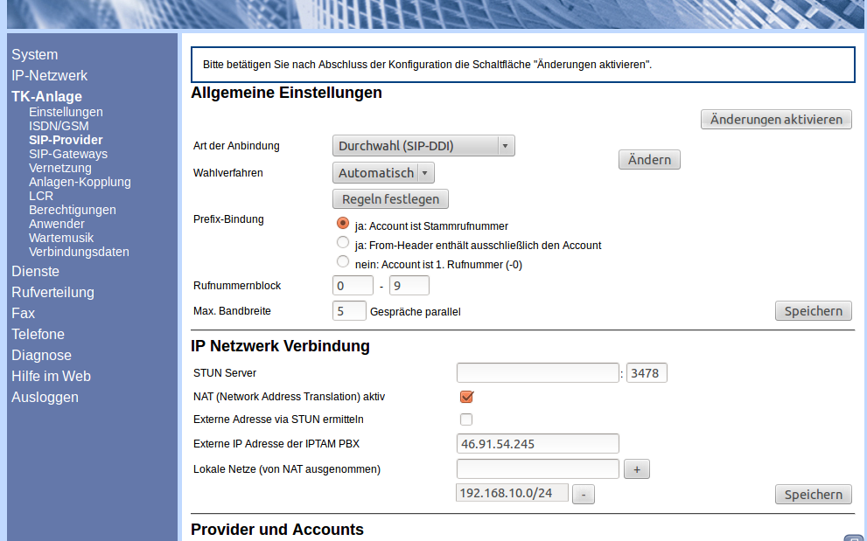Click the 'Externe IP Adresse' input field
This screenshot has width=867, height=541.
click(x=537, y=443)
